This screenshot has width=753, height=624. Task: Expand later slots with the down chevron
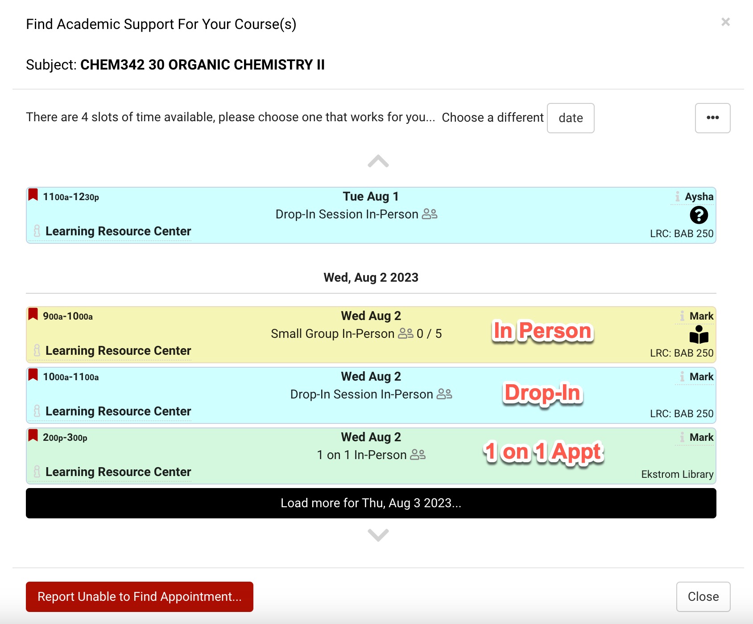(x=378, y=535)
